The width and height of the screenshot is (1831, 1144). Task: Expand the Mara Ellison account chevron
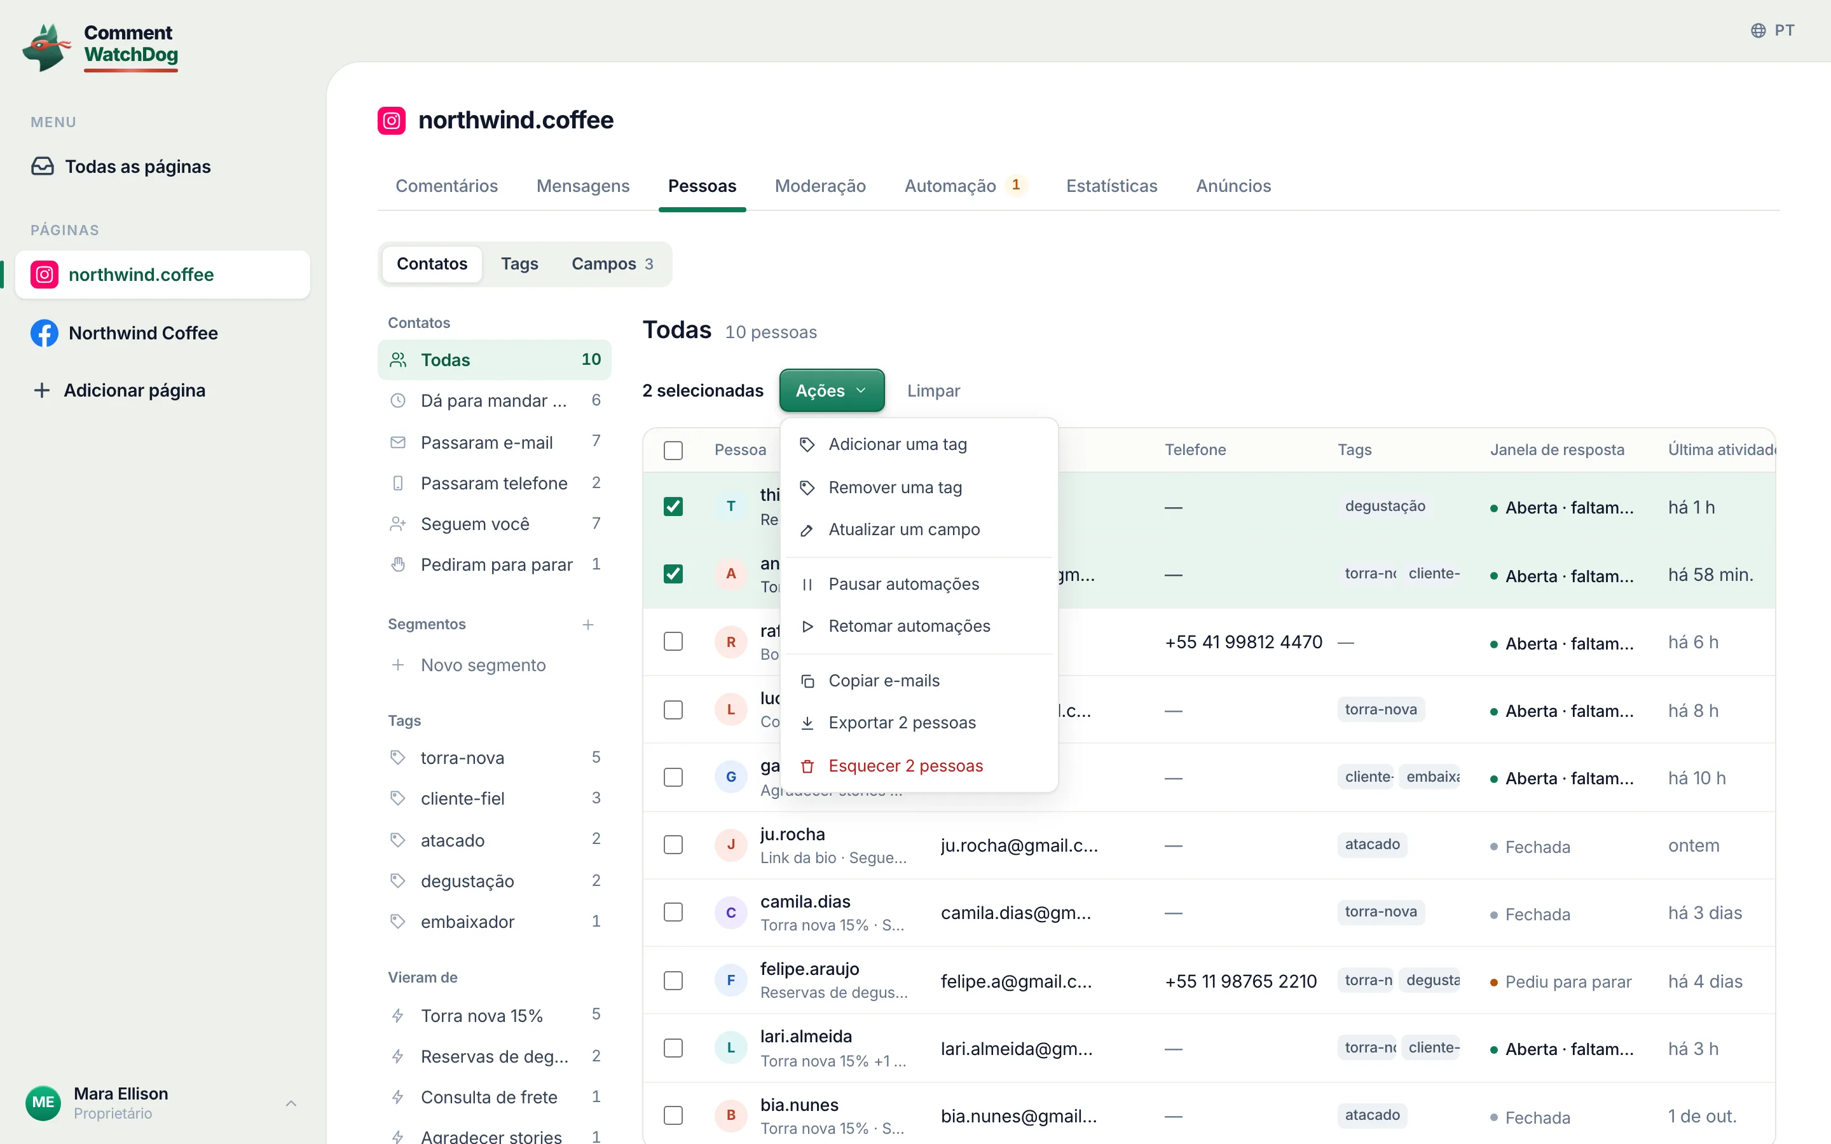pyautogui.click(x=291, y=1103)
